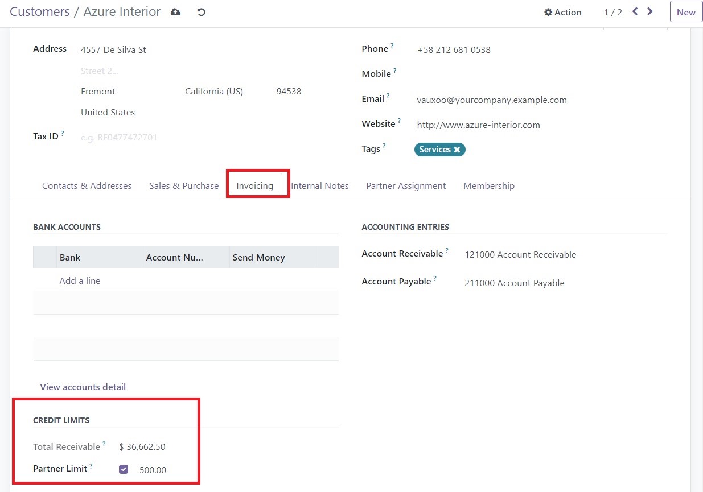Click the Bank column header

tap(100, 257)
